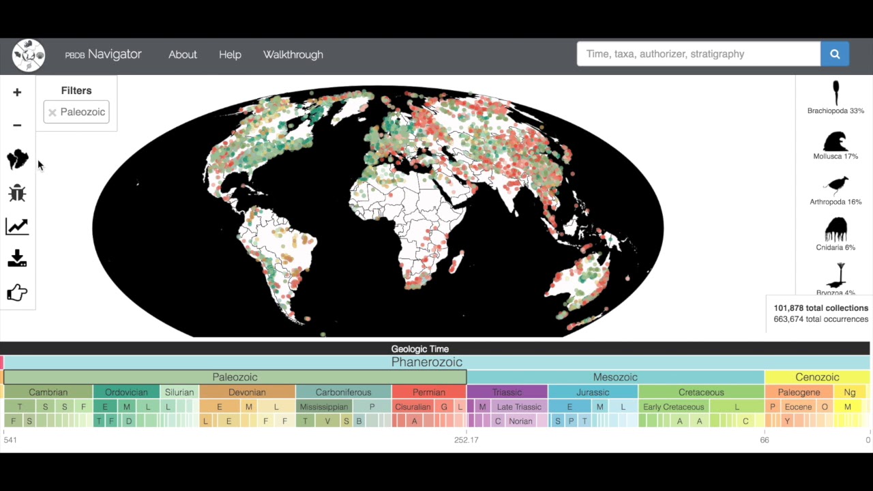Select the Mollusca silhouette icon
873x491 pixels.
tap(835, 141)
